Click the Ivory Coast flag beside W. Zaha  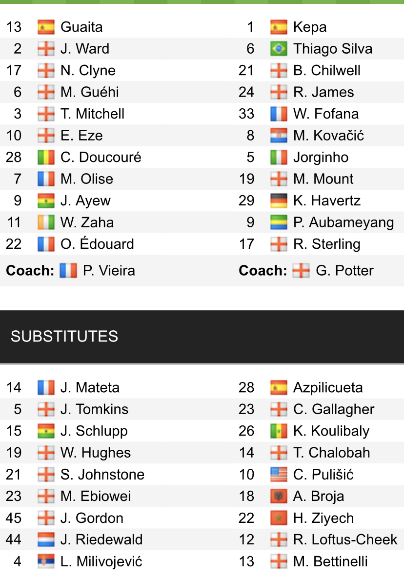46,222
